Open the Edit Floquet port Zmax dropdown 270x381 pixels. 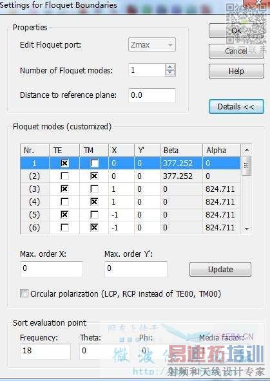[152, 44]
